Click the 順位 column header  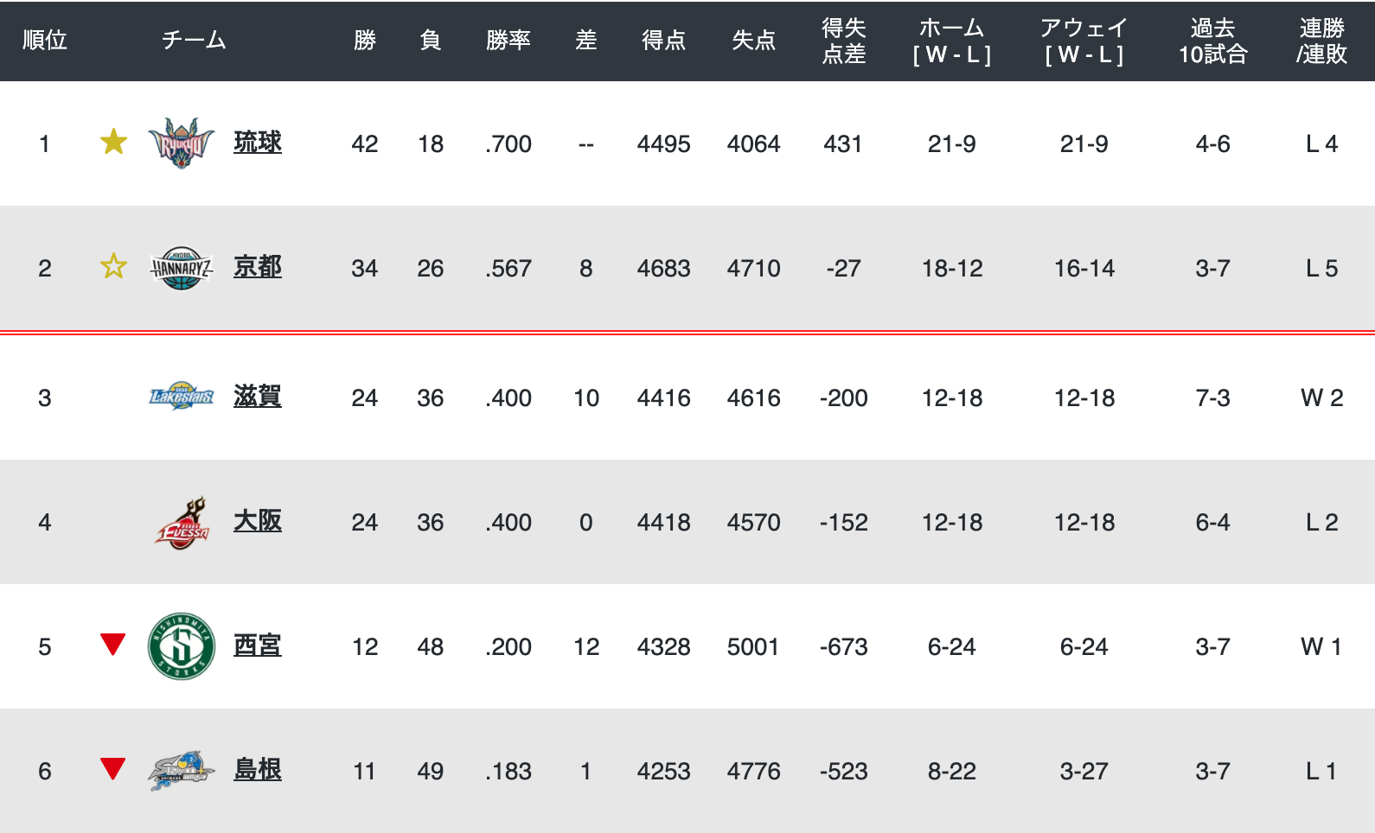pyautogui.click(x=45, y=40)
